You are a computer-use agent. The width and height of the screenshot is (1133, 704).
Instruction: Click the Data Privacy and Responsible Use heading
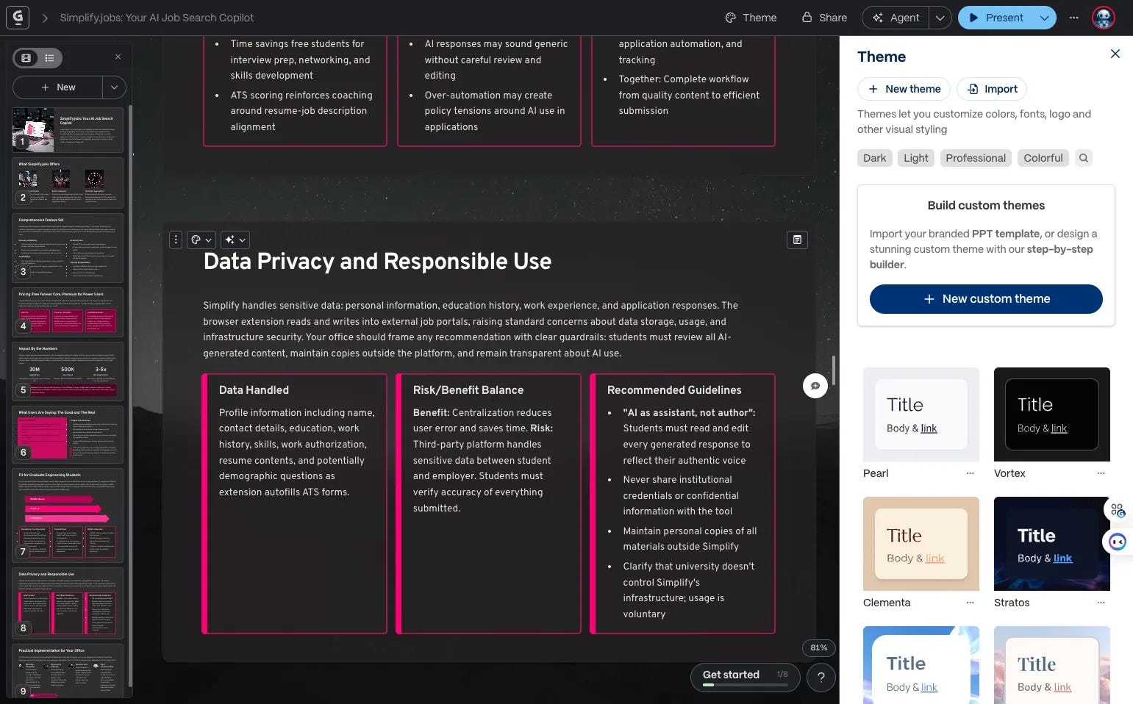pyautogui.click(x=377, y=262)
